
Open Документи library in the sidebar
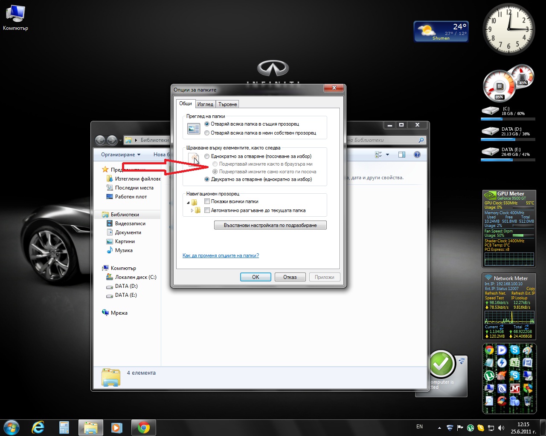[124, 232]
